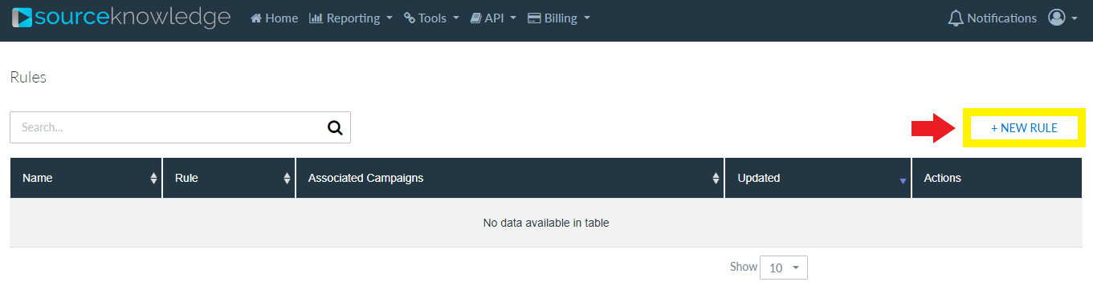Click the magnifying glass search icon
This screenshot has height=294, width=1093.
pyautogui.click(x=335, y=127)
